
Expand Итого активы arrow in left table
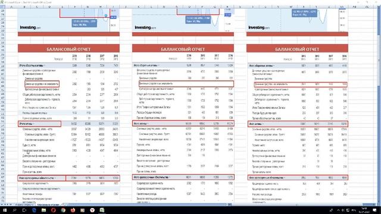[33, 124]
